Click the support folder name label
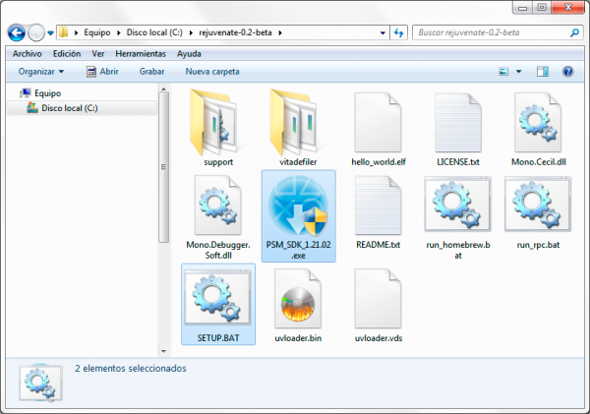Screen dimensions: 590x414 [x=218, y=162]
